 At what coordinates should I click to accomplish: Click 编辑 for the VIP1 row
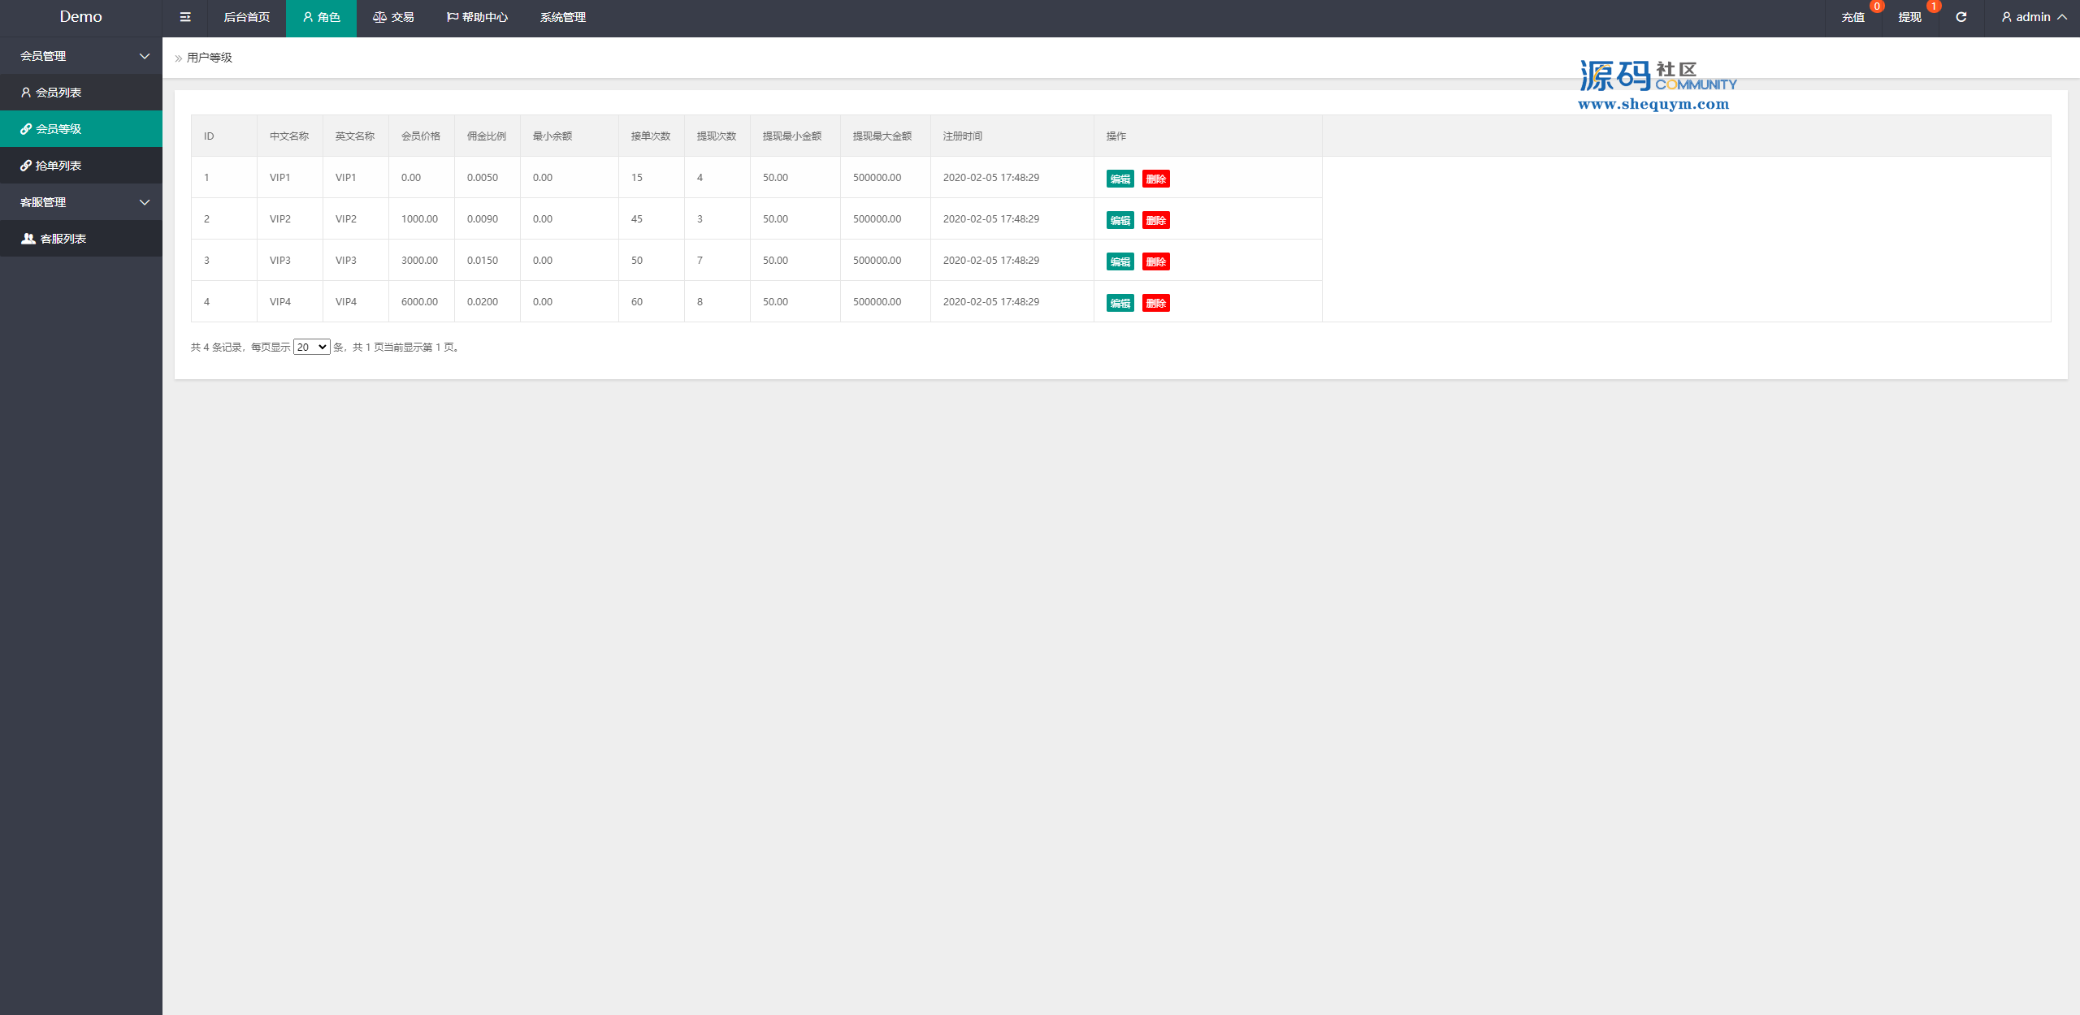click(1120, 179)
